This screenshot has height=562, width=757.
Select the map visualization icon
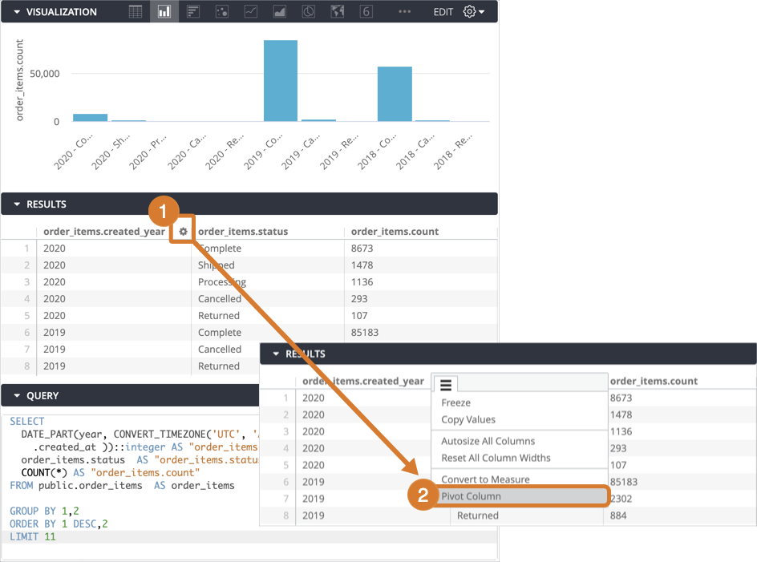338,12
